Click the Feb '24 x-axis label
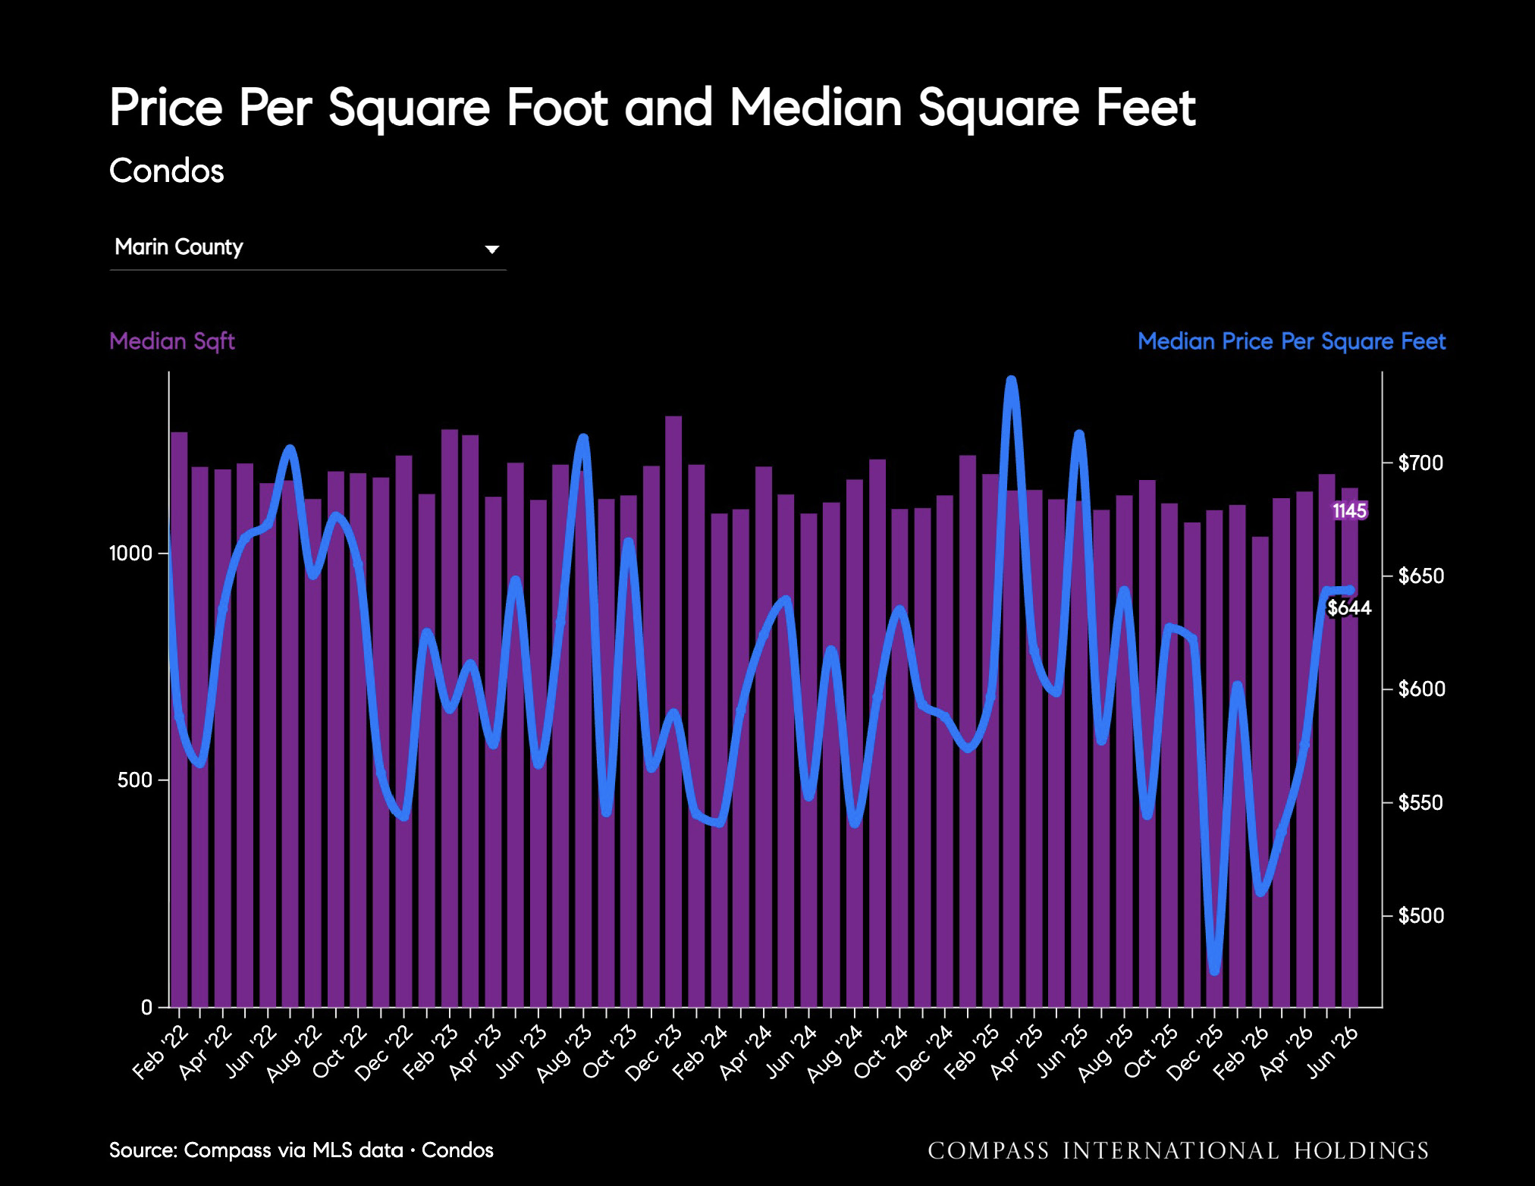The image size is (1535, 1186). [701, 1052]
